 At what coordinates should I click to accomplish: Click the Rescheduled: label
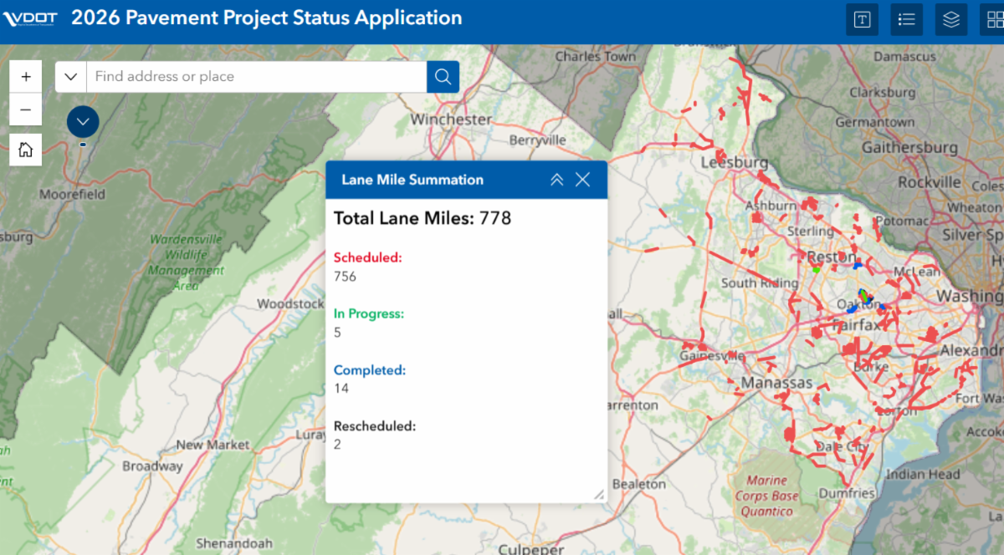[x=375, y=425]
